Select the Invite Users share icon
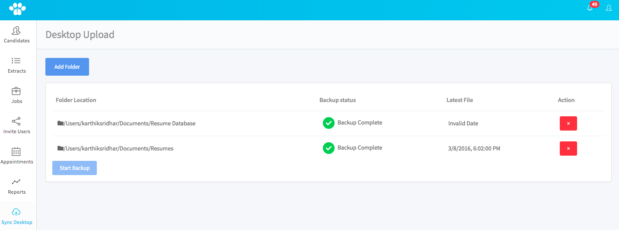 16,121
